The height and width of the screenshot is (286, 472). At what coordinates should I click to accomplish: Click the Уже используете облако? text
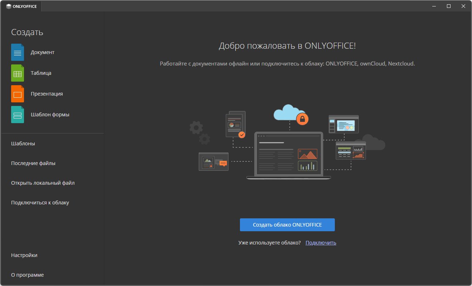pos(270,243)
